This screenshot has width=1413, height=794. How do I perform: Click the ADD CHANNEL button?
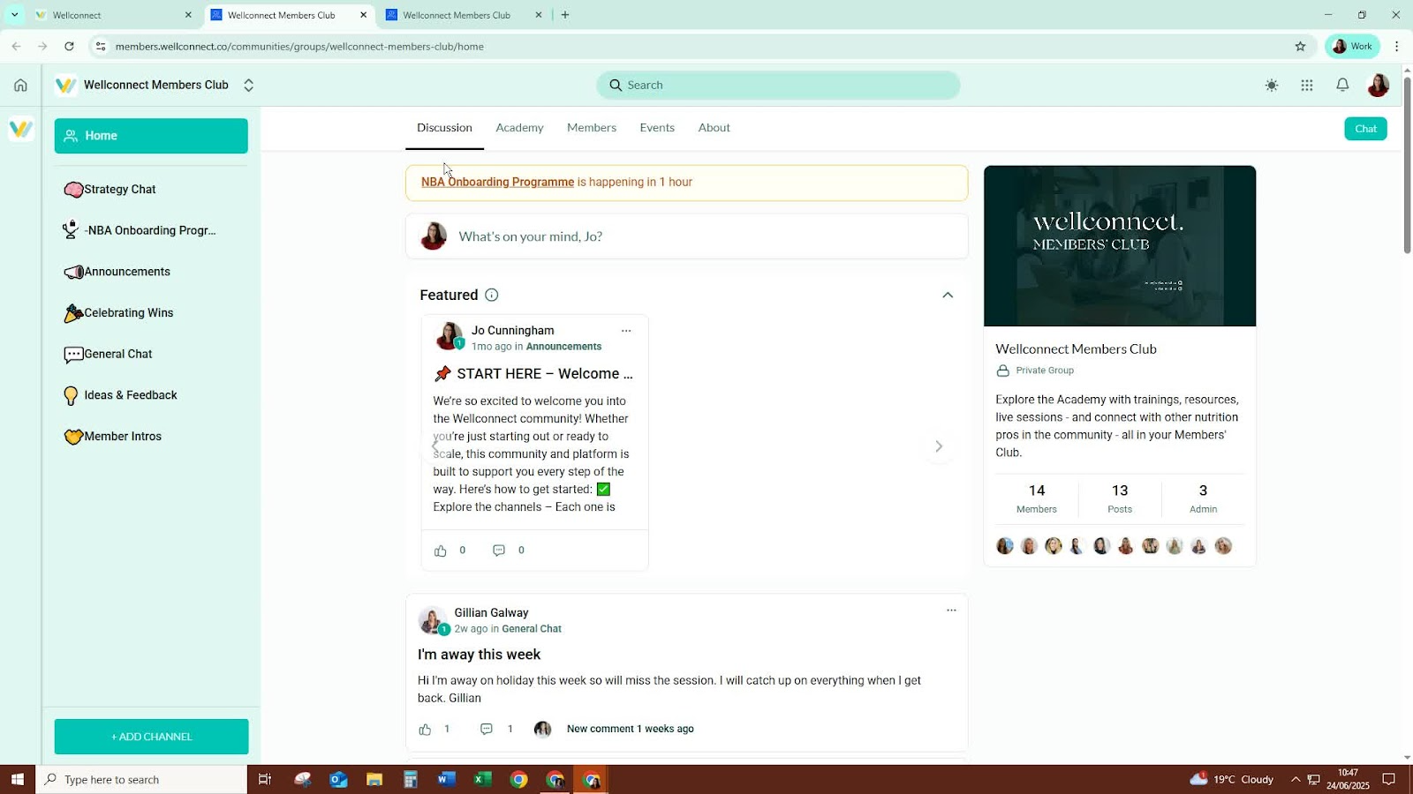151,737
